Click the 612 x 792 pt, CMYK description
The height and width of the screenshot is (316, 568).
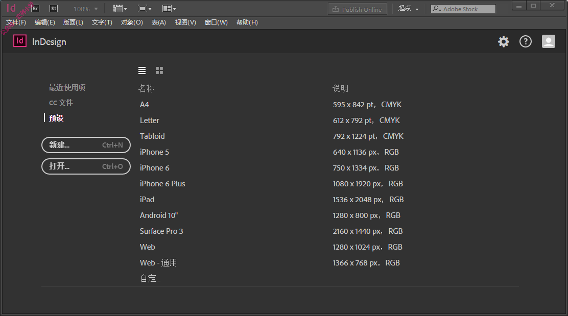[366, 120]
